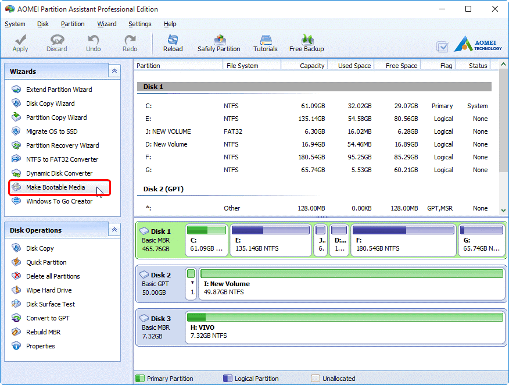Select J: NEW VOLUME row
509x385 pixels.
tap(314, 131)
